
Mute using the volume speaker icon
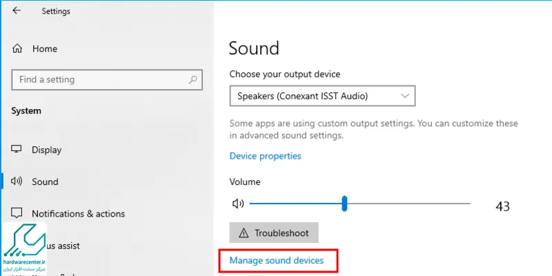[x=238, y=204]
